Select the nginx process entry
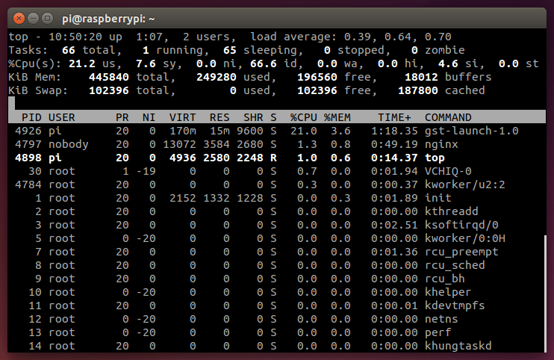 441,144
